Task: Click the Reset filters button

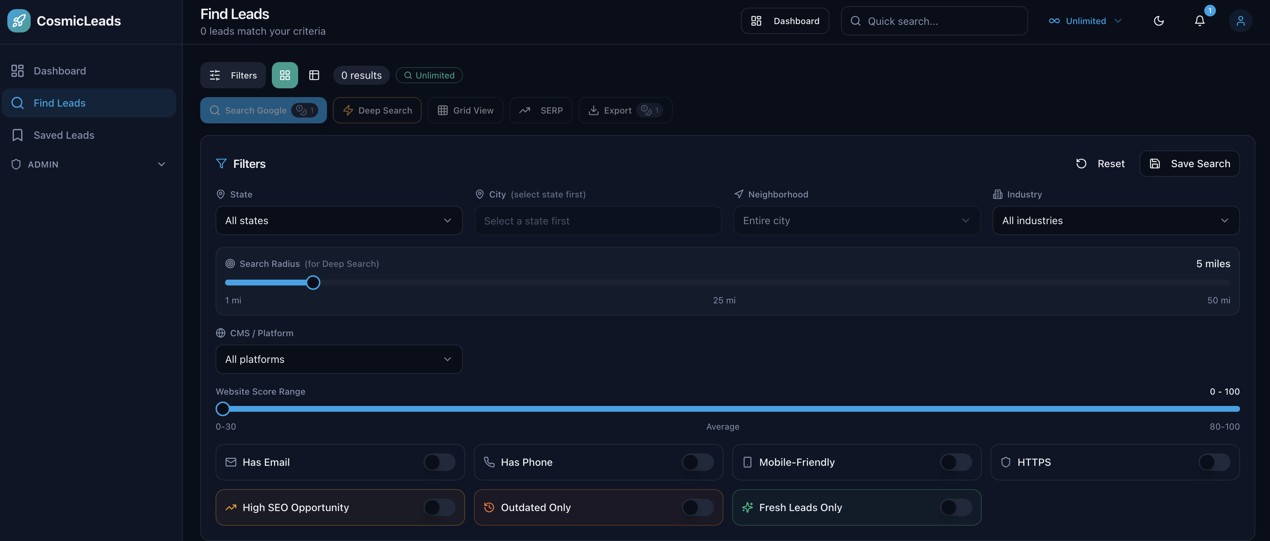Action: pos(1100,163)
